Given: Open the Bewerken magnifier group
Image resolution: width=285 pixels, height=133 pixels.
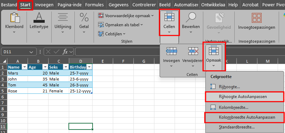Looking at the screenshot, I should 191,23.
